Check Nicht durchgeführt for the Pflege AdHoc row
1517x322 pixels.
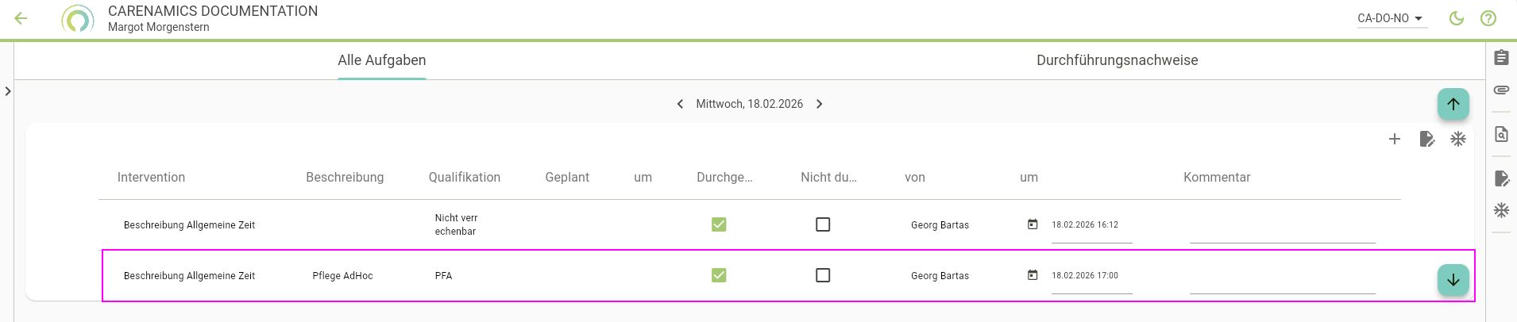pyautogui.click(x=823, y=275)
